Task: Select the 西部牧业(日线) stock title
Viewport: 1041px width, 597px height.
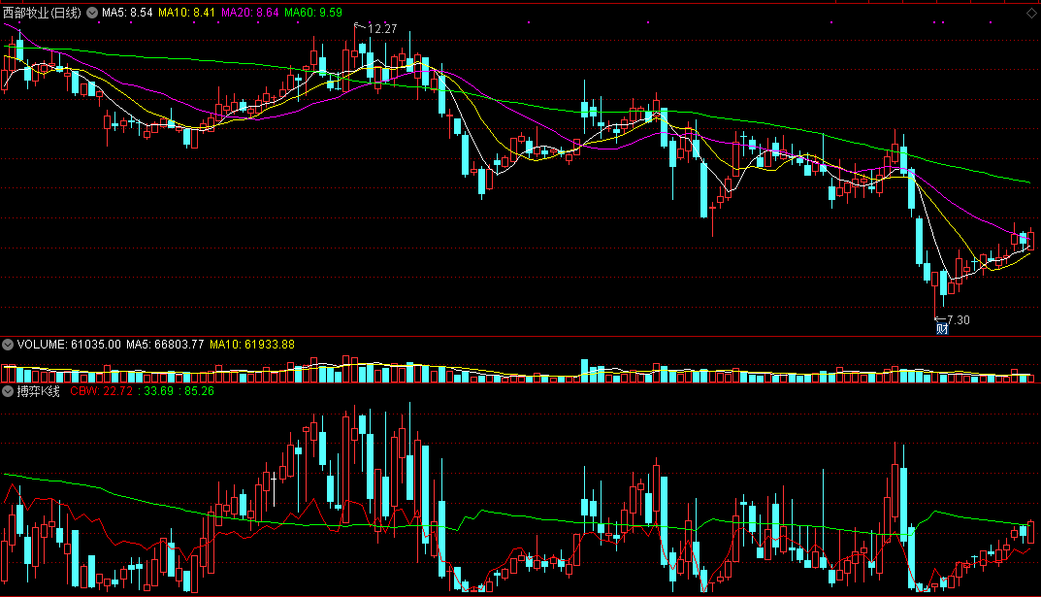Action: (42, 13)
